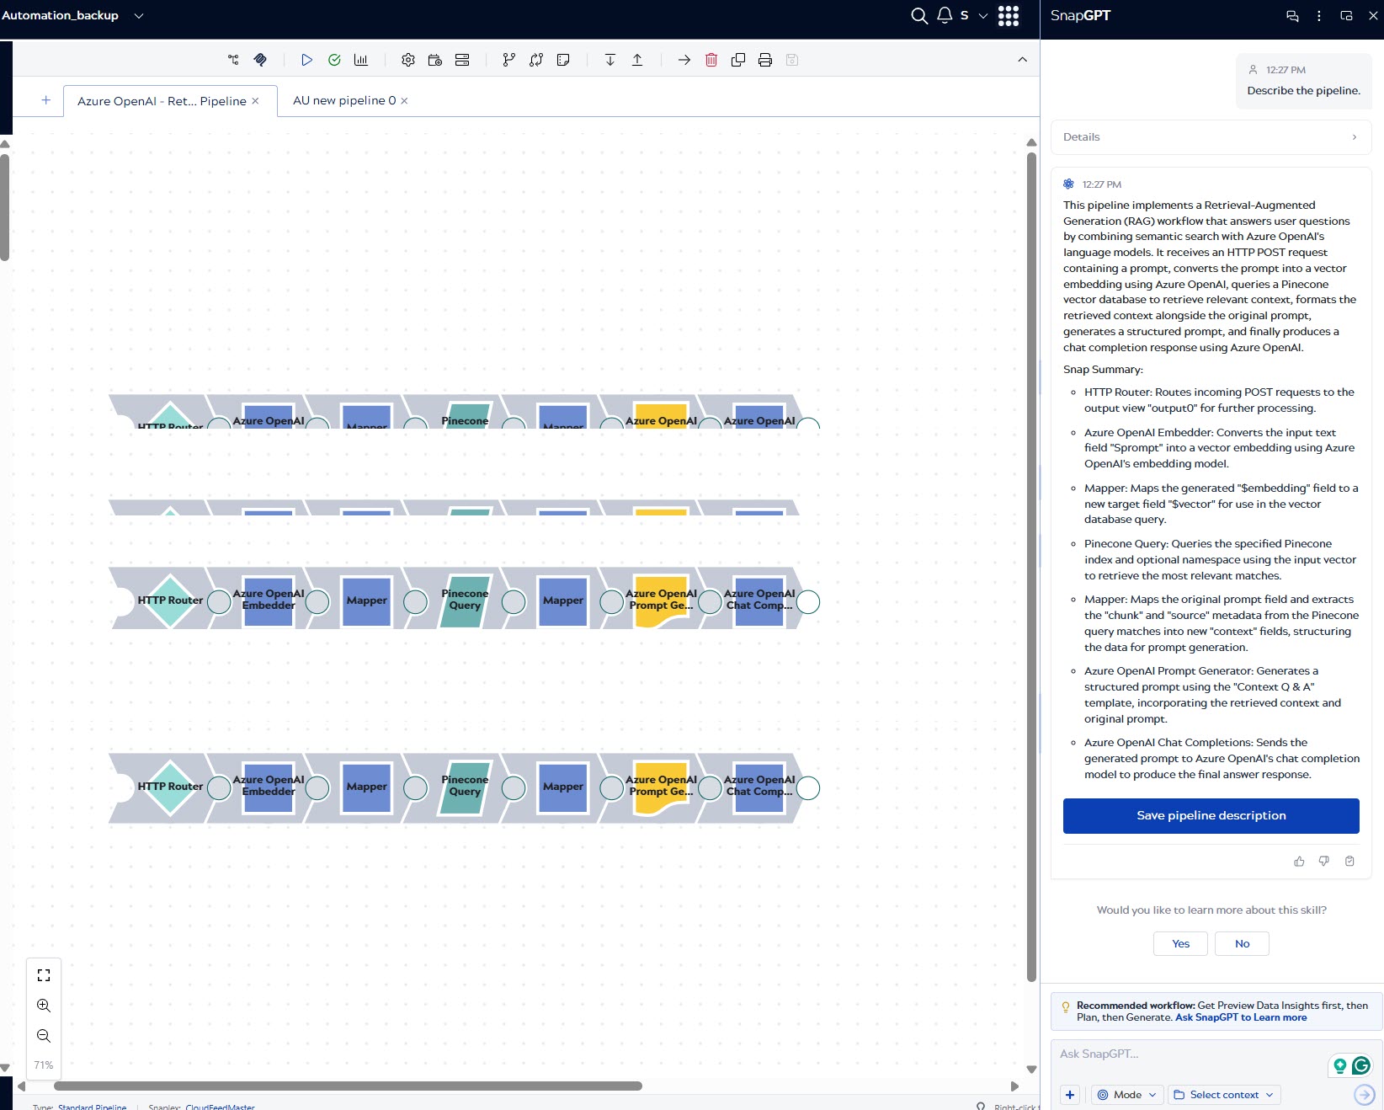The image size is (1384, 1110).
Task: Open pipeline properties gear icon
Action: click(x=408, y=60)
